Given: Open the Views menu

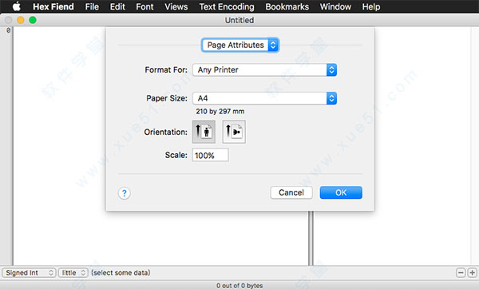Looking at the screenshot, I should pos(176,6).
